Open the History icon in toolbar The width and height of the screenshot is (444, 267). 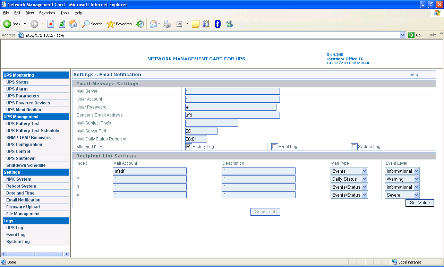[140, 24]
